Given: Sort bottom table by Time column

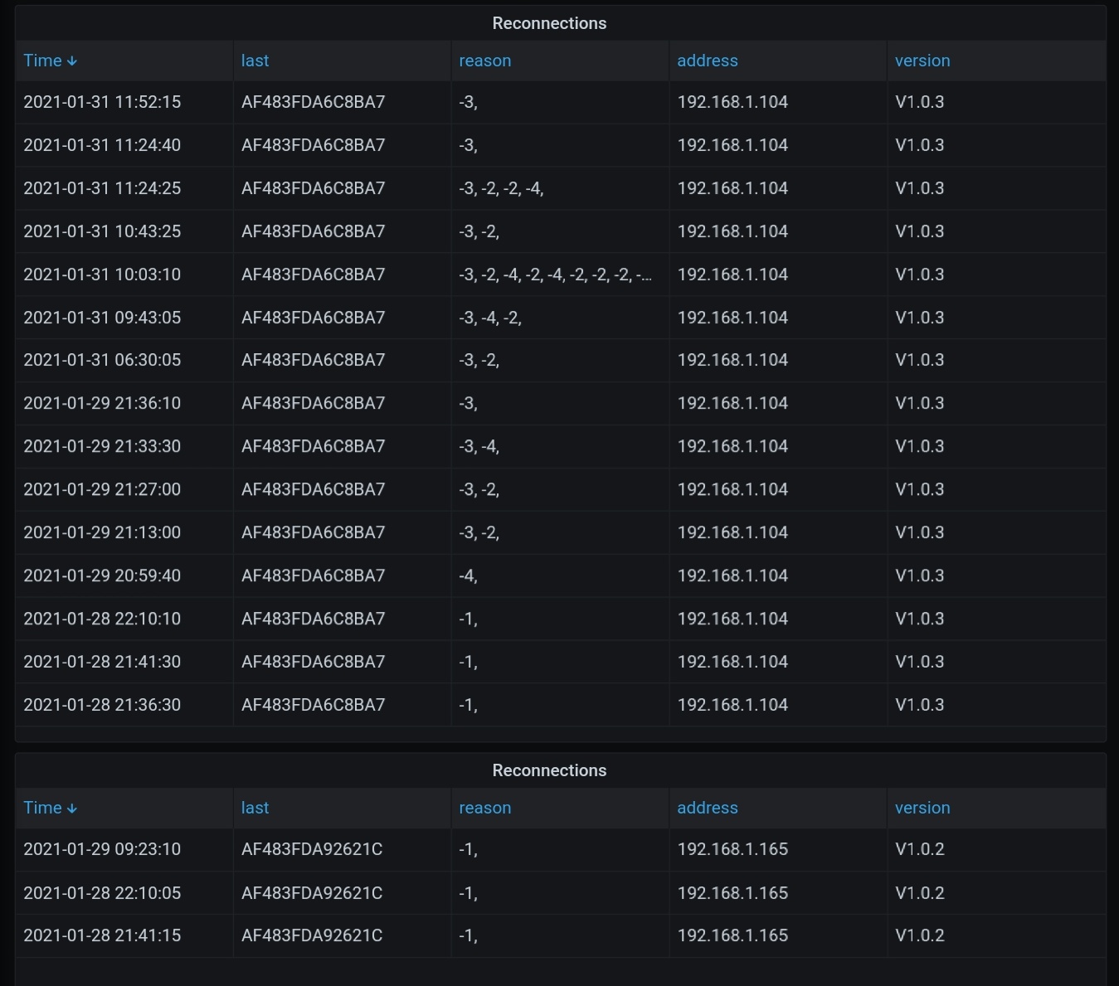Looking at the screenshot, I should pos(42,808).
